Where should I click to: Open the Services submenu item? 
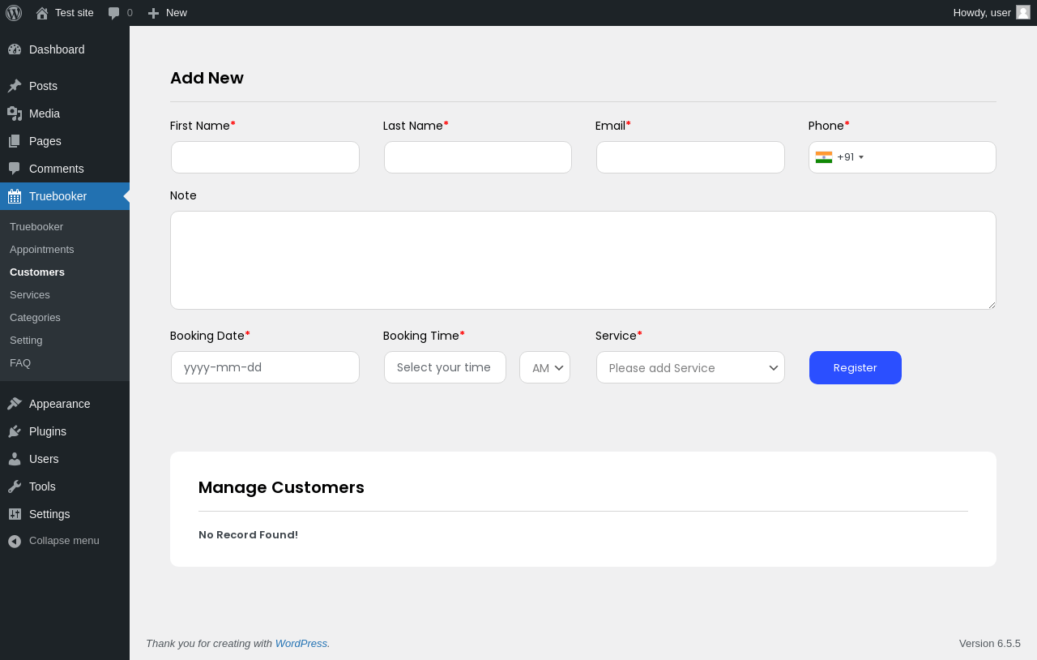coord(30,295)
